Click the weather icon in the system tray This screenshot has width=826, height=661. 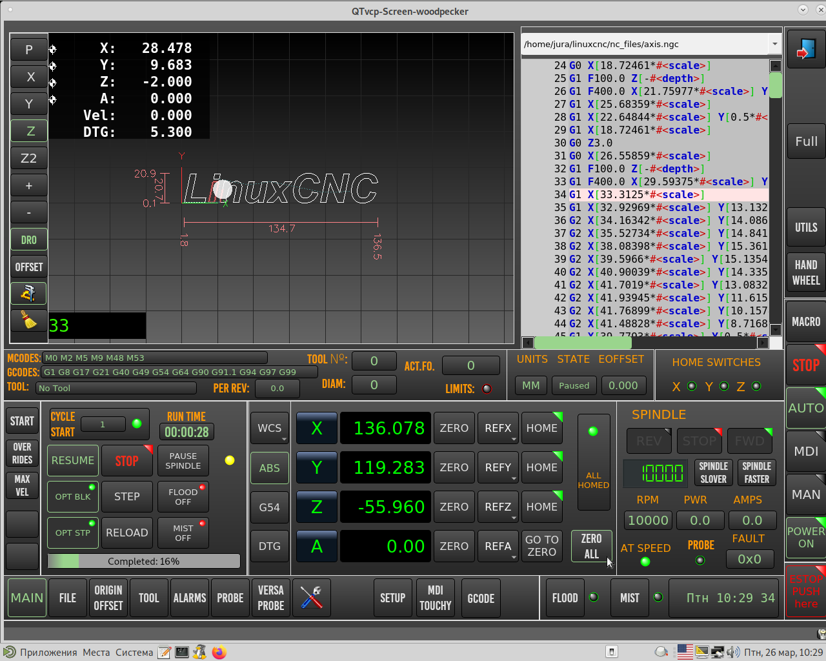[x=661, y=652]
